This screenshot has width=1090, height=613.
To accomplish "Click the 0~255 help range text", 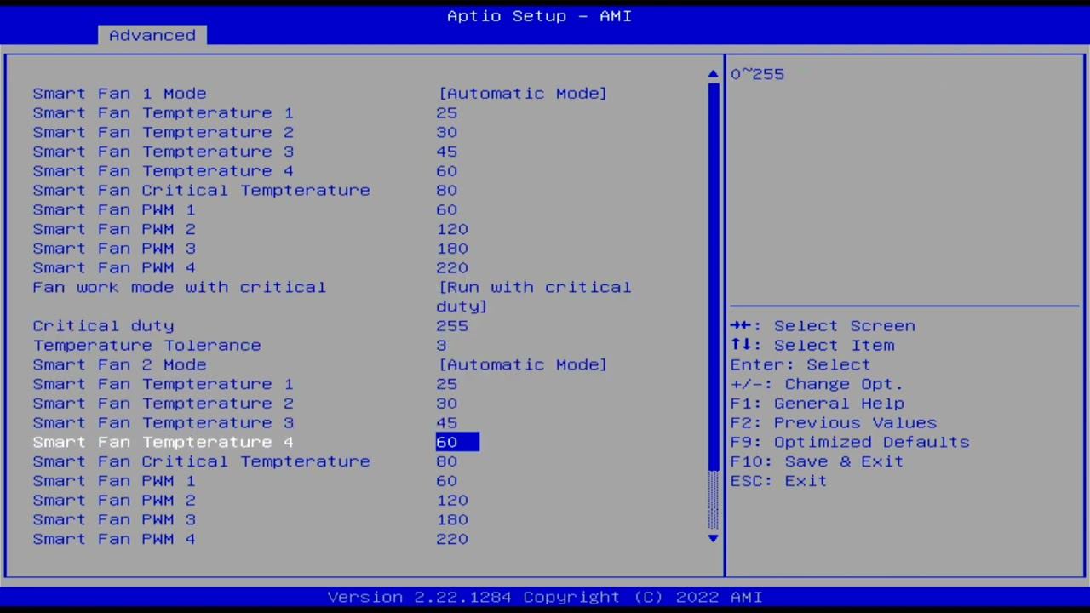I will 758,74.
